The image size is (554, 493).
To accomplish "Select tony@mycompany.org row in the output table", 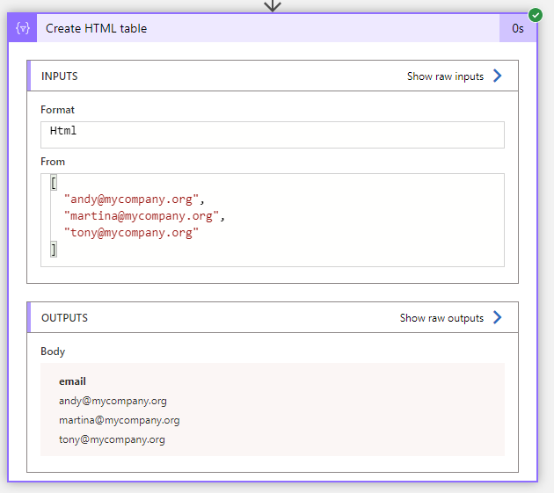I will [x=112, y=439].
